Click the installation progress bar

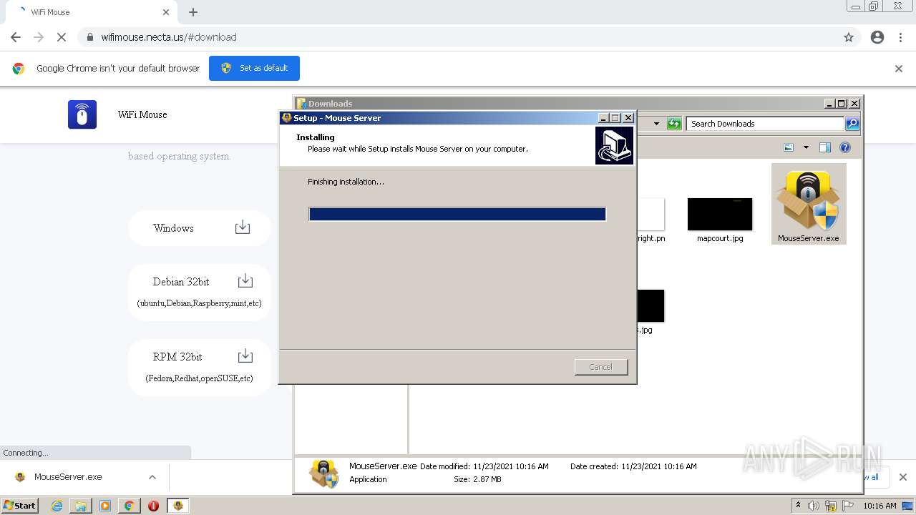point(457,214)
